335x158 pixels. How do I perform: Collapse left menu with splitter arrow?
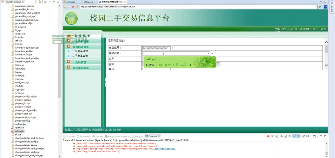[105, 82]
